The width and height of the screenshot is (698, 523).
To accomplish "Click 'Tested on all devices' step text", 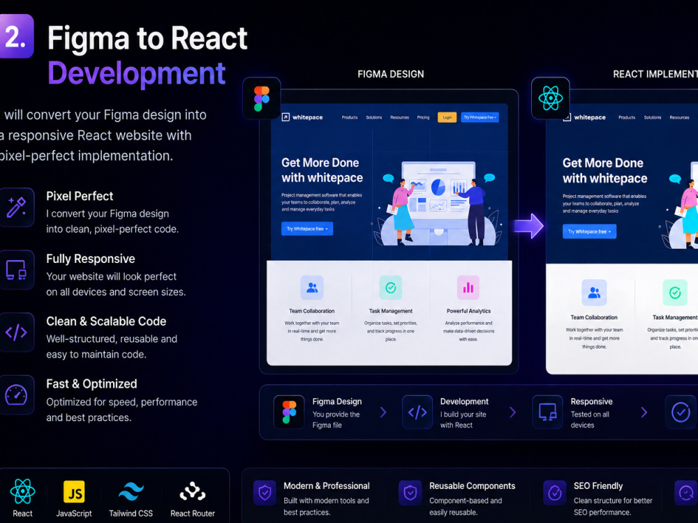I will coord(590,420).
